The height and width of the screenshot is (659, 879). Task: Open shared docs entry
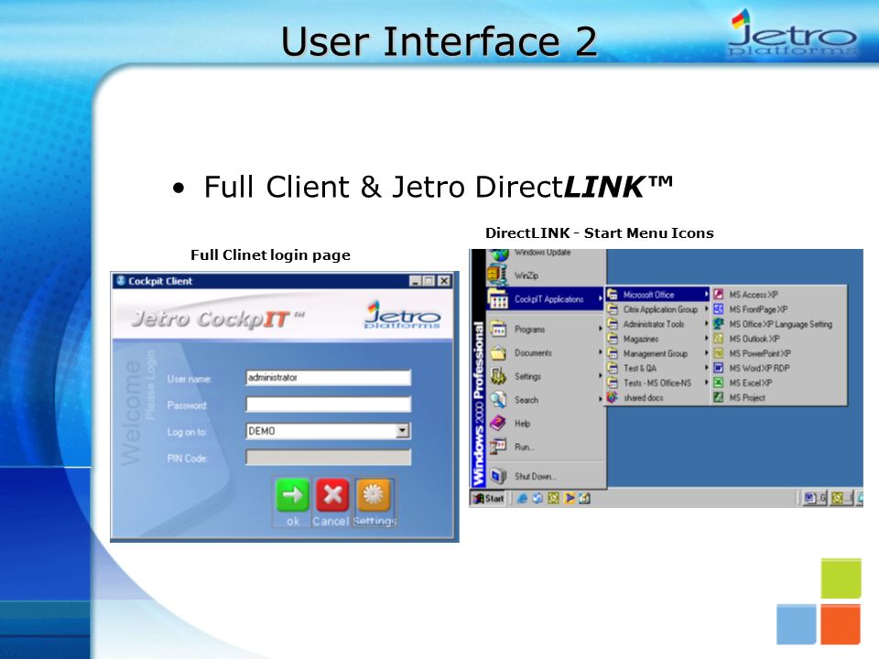[x=657, y=397]
